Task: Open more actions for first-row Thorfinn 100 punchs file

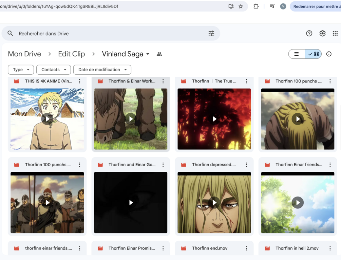Action: click(x=330, y=81)
